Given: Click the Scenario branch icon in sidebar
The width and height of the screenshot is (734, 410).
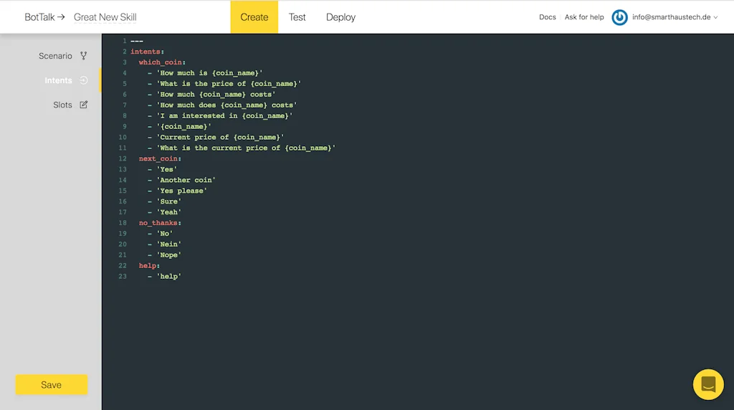Looking at the screenshot, I should pyautogui.click(x=84, y=56).
